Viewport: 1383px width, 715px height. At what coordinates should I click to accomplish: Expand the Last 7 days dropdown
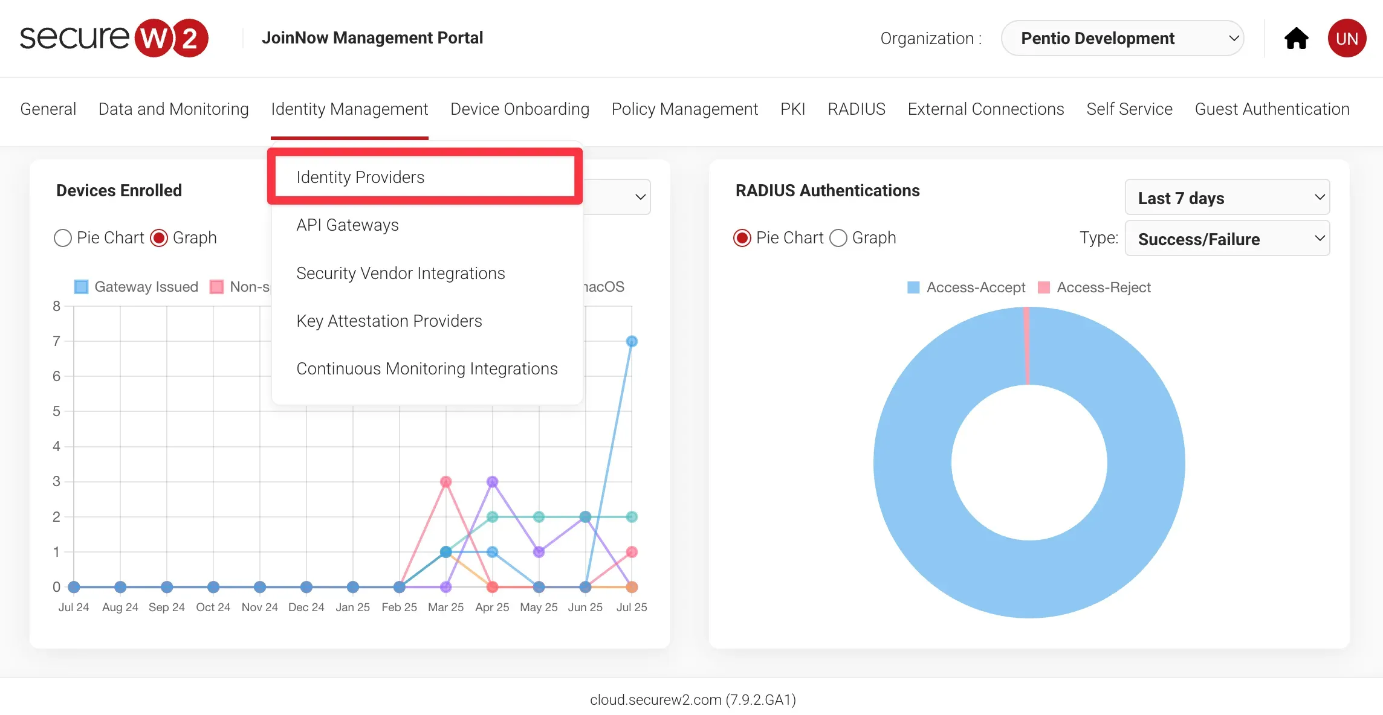point(1227,197)
